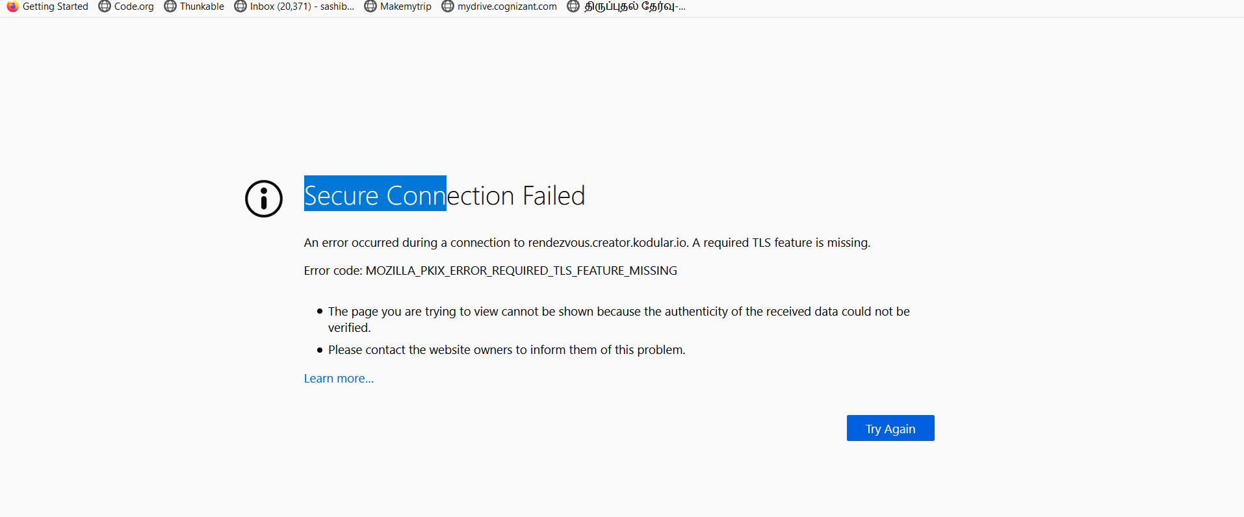Open the Code.org bookmark label
This screenshot has width=1244, height=517.
[x=134, y=6]
